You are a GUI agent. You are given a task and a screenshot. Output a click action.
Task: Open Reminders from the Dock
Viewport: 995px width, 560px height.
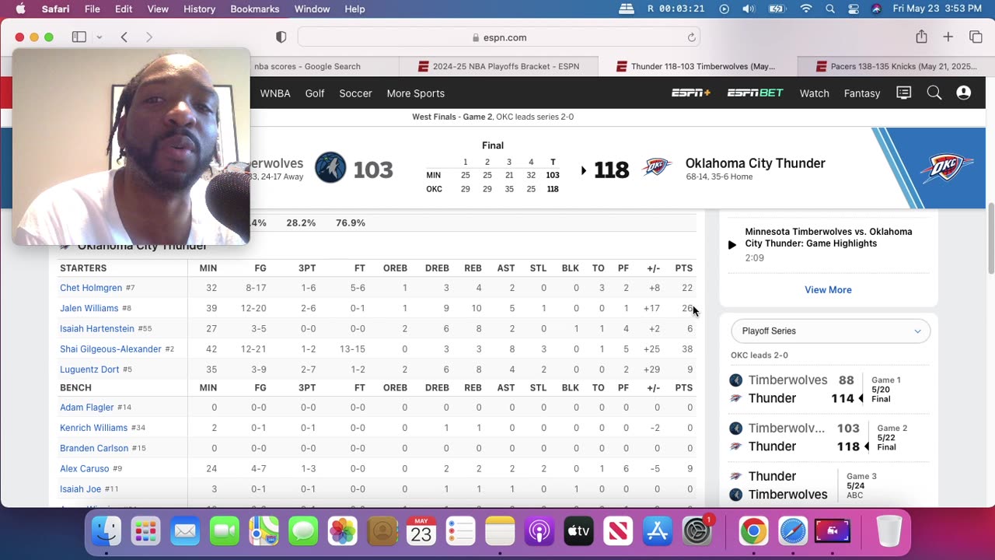460,532
